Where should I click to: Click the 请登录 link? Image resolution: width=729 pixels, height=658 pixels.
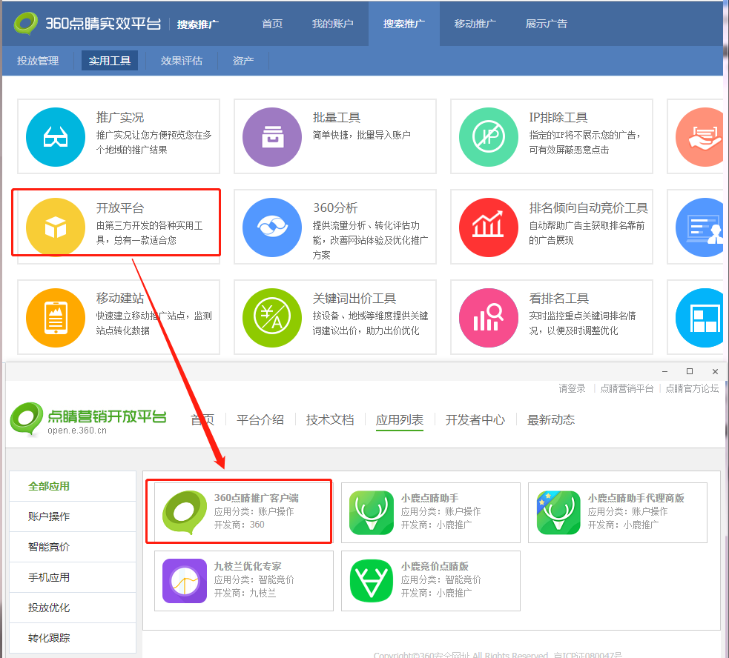coord(572,388)
